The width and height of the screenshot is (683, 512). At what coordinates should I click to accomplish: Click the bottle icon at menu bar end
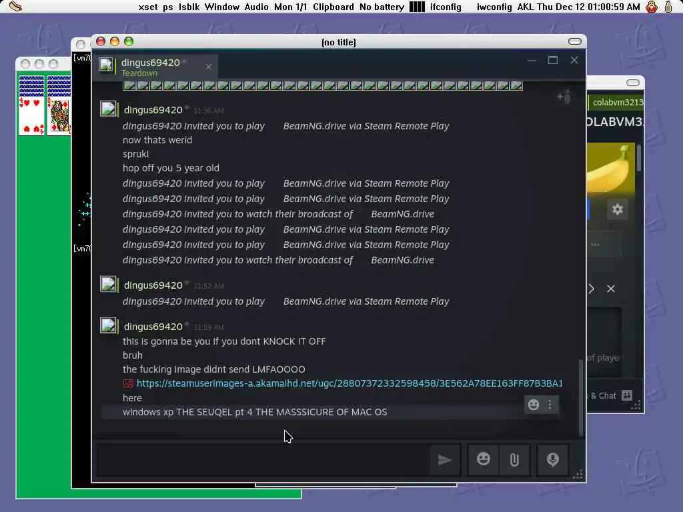668,7
